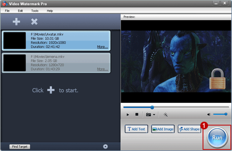Viewport: 232px width, 151px height.
Task: Click the Add Shape button
Action: [x=189, y=129]
